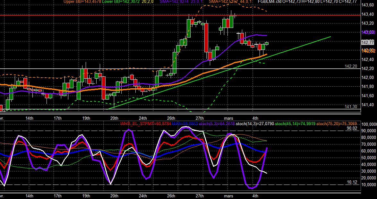
Task: Click the 19th date label under the price chart
Action: click(86, 118)
